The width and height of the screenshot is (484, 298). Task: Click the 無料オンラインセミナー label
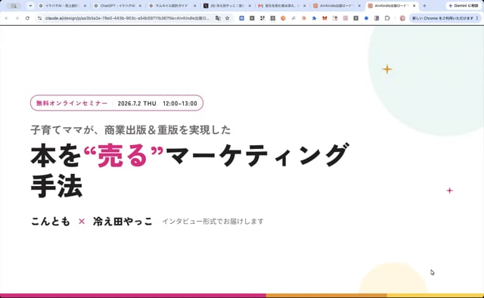pyautogui.click(x=72, y=103)
